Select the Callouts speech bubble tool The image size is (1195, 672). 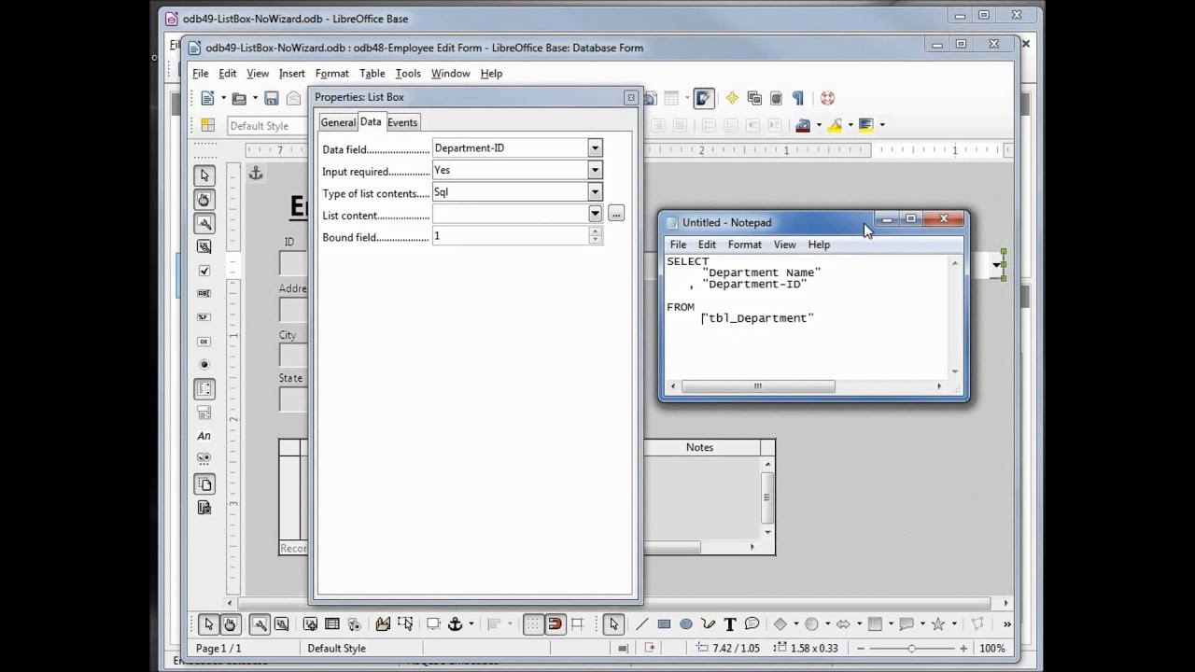752,624
